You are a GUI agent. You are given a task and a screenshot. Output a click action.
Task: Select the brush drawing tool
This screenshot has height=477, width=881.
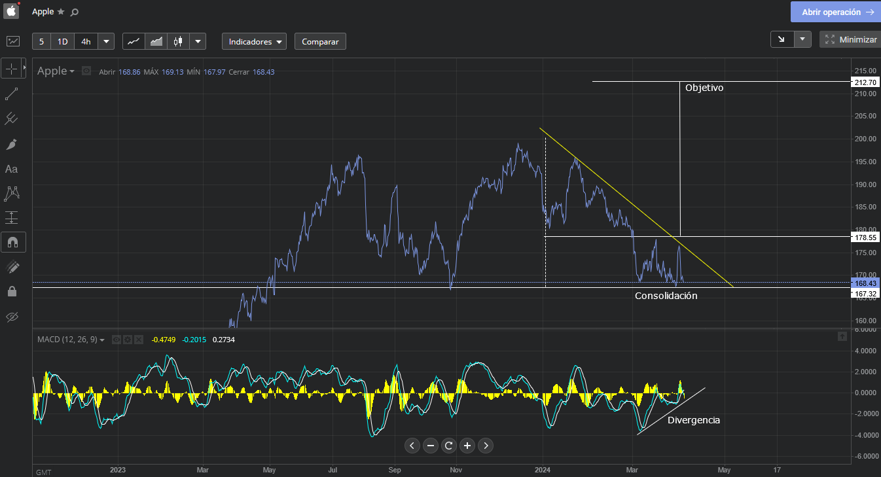(11, 144)
